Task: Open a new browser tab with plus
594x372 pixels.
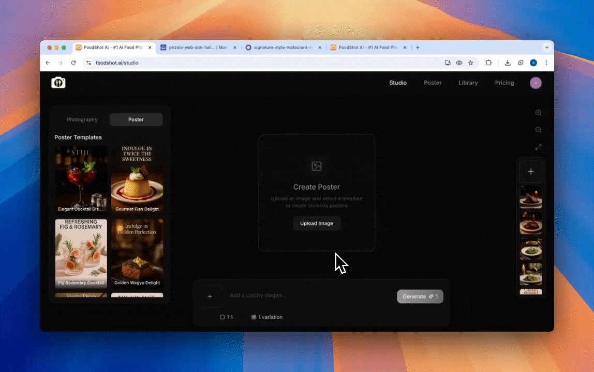Action: (418, 48)
